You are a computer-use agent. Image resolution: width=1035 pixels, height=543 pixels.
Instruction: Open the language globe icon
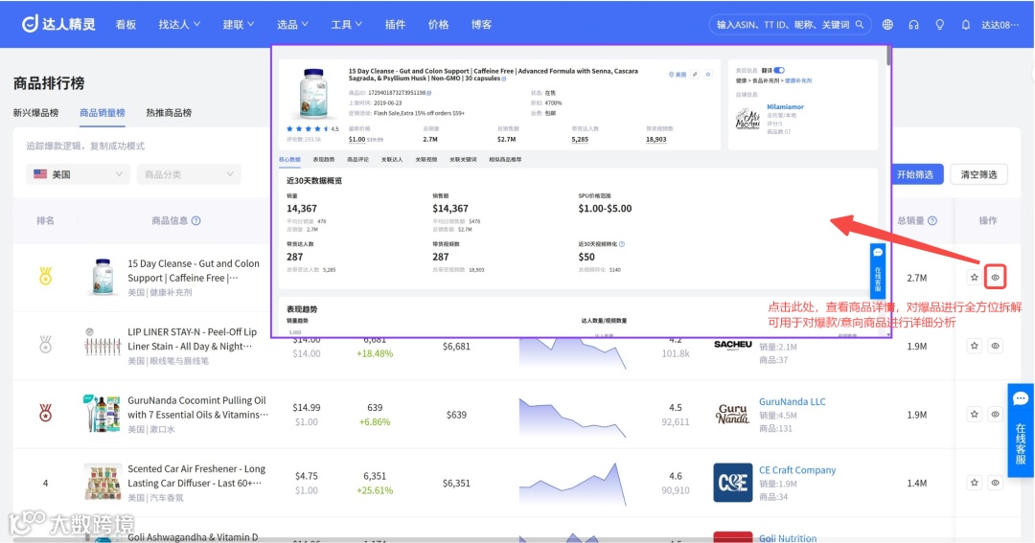pos(887,24)
